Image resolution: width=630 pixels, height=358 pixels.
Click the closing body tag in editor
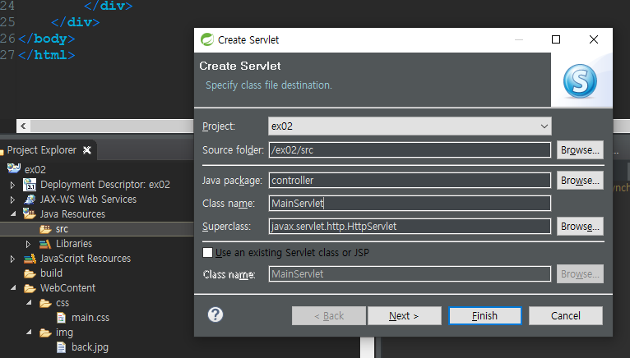pos(47,39)
